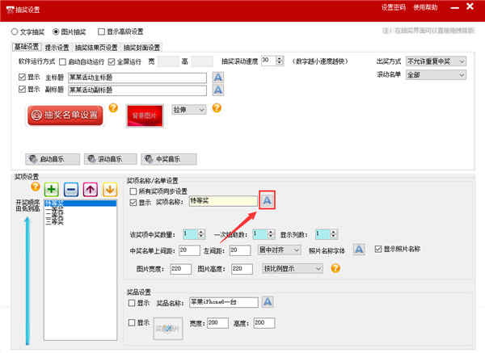Minimize the 抽奖设置 window
Viewport: 485px width, 353px height.
pyautogui.click(x=454, y=7)
